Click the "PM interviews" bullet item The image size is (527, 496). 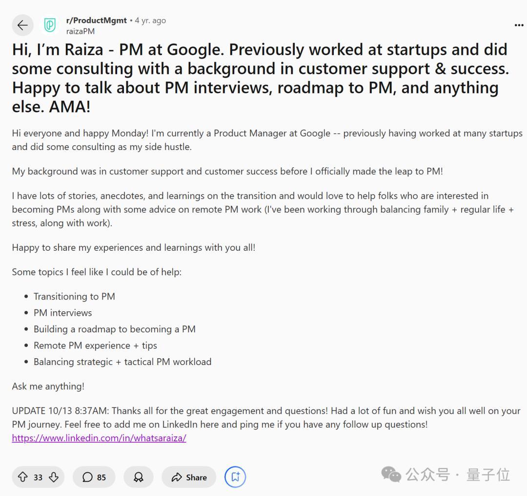pyautogui.click(x=62, y=313)
